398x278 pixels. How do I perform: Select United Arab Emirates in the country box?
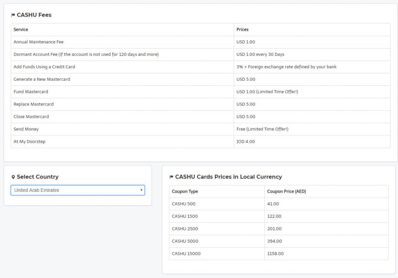pyautogui.click(x=78, y=190)
